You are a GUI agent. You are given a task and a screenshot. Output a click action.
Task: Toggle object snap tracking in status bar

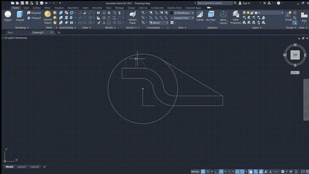point(237,172)
